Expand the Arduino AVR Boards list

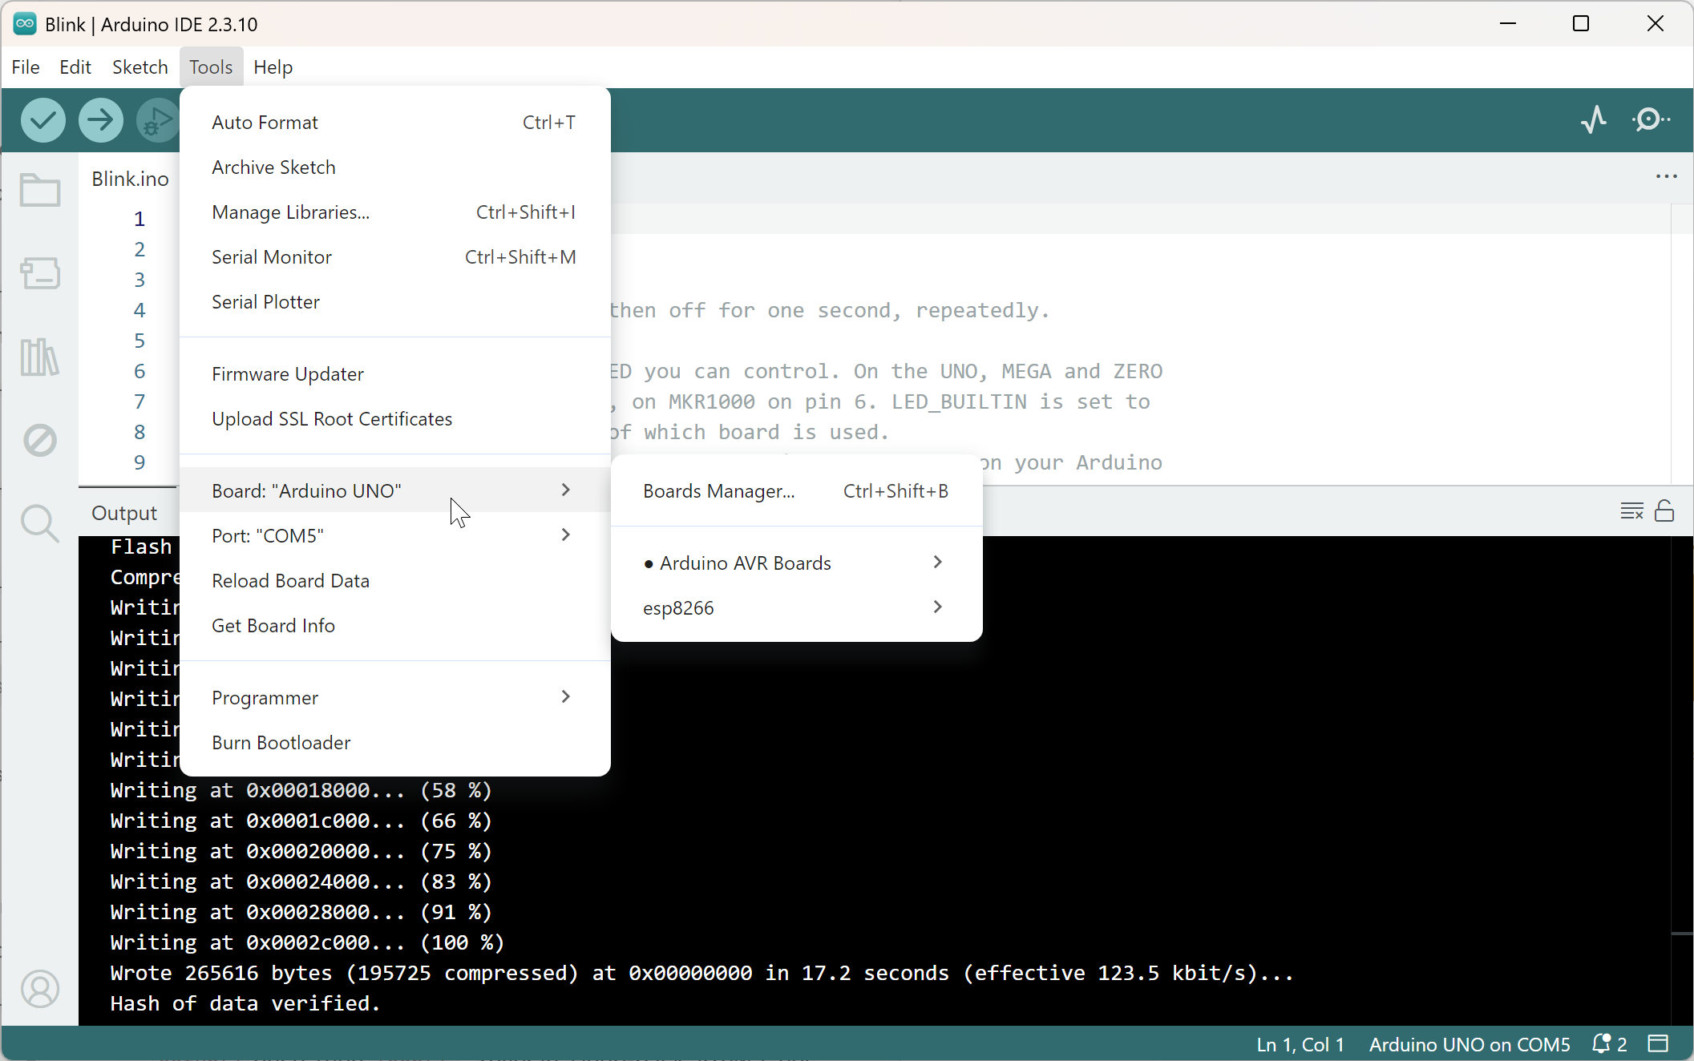point(796,563)
